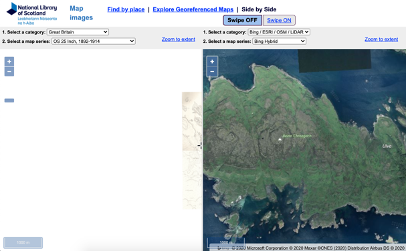Zoom out on the left map panel
406x251 pixels.
pos(9,72)
